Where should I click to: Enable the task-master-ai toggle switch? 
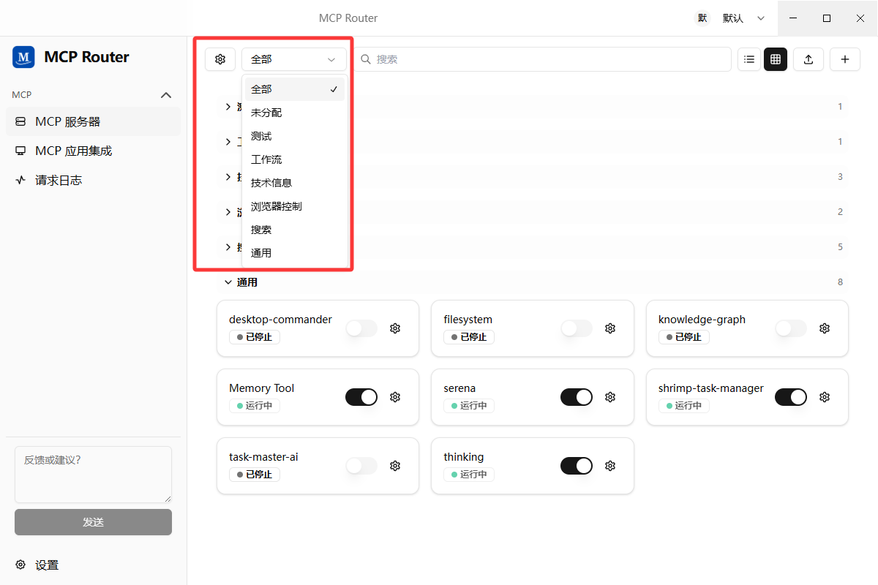click(x=361, y=466)
